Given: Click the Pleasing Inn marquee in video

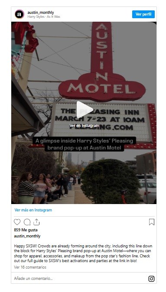Looking at the screenshot, I should click(x=101, y=119).
